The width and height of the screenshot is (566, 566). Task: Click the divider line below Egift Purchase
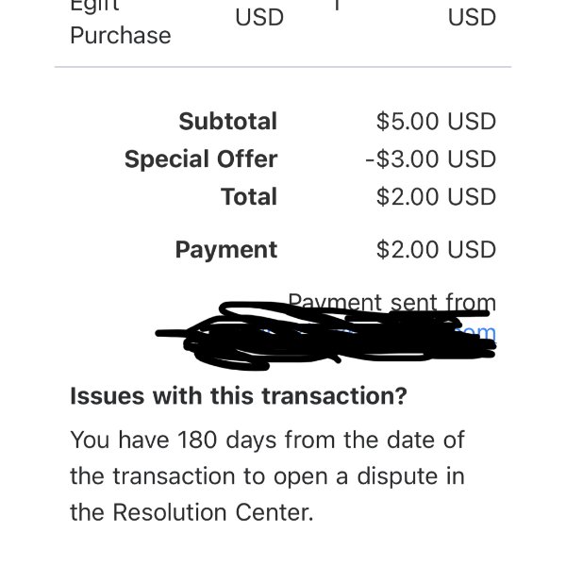283,67
